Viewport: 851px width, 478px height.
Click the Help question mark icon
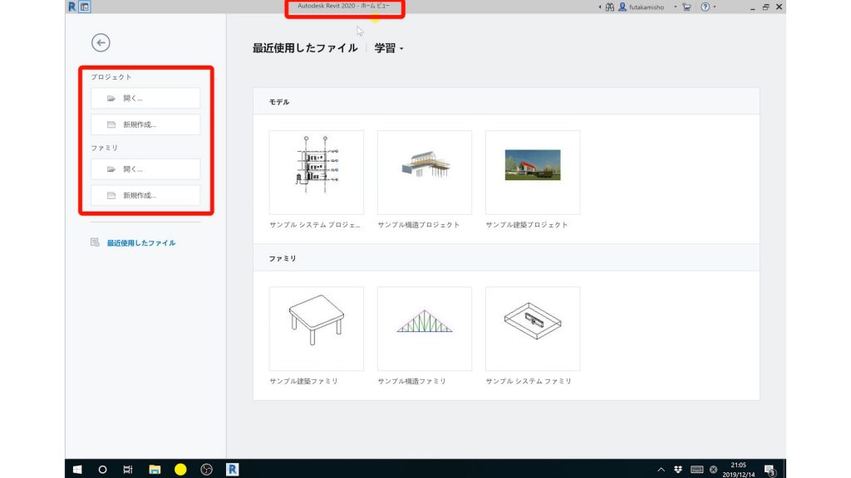click(705, 7)
